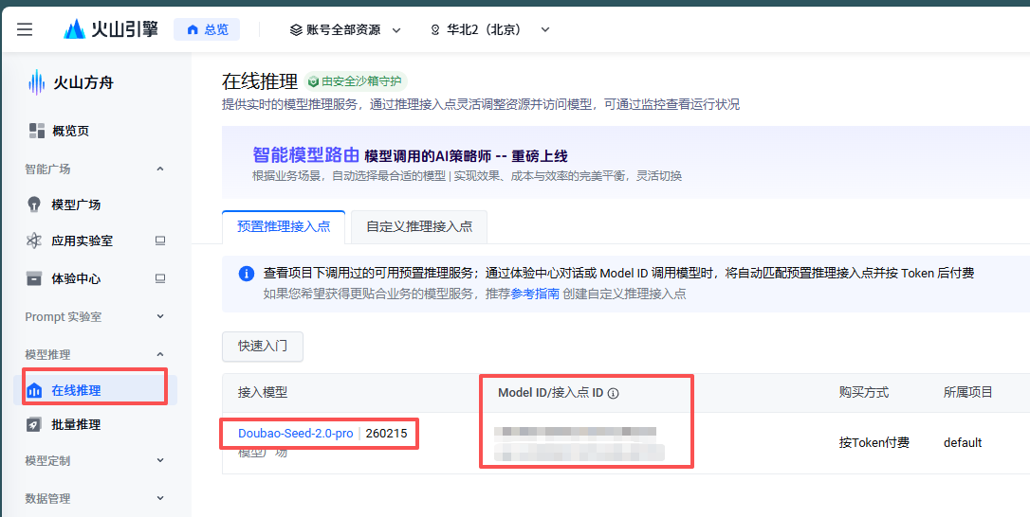Click the 接入模型 column header
Viewport: 1030px width, 517px height.
click(x=263, y=392)
